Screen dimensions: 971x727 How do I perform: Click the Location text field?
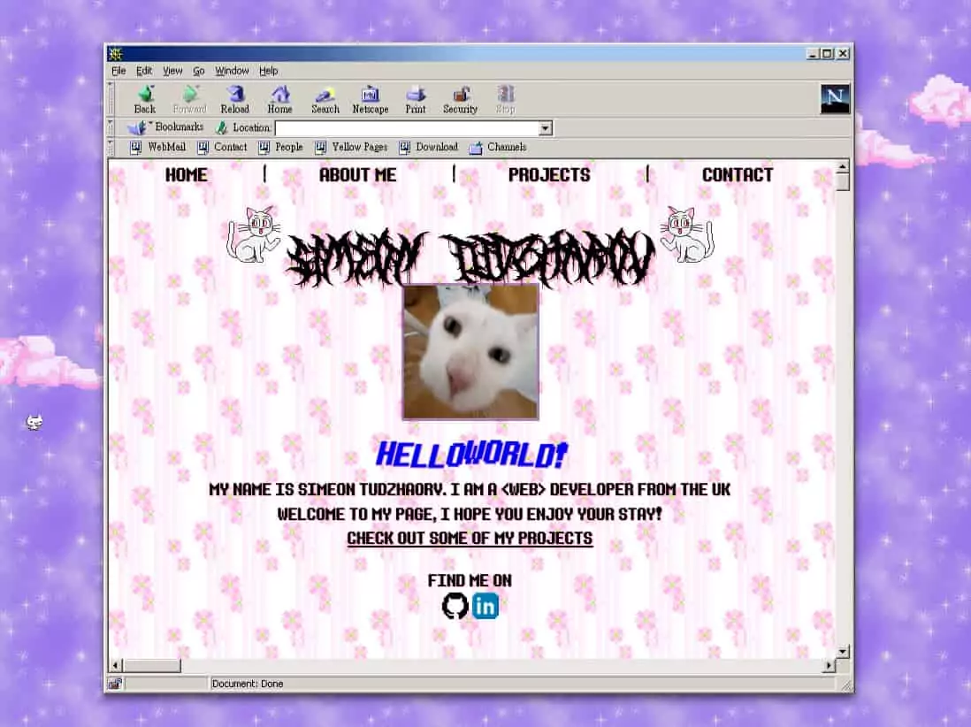tap(407, 128)
